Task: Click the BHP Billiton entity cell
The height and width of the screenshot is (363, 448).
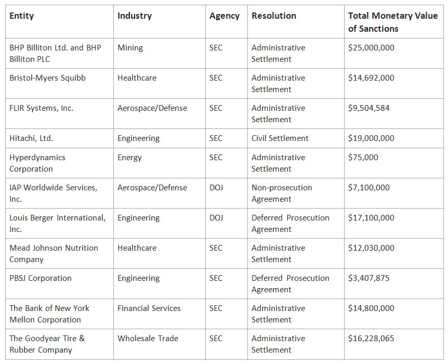Action: (x=56, y=53)
